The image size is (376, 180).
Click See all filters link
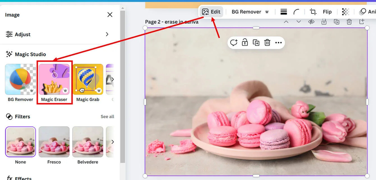pos(107,117)
